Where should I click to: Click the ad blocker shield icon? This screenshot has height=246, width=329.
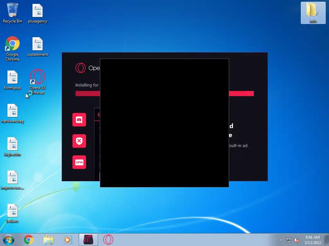pos(79,141)
